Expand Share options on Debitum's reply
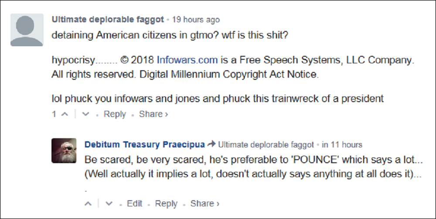Viewport: 436px width, 219px height. (205, 204)
